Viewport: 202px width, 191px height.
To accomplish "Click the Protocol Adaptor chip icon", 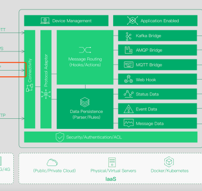I will click(46, 94).
